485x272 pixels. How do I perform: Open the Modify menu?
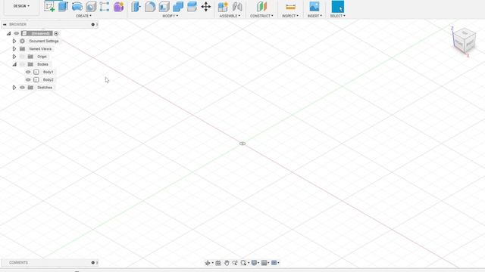(170, 16)
